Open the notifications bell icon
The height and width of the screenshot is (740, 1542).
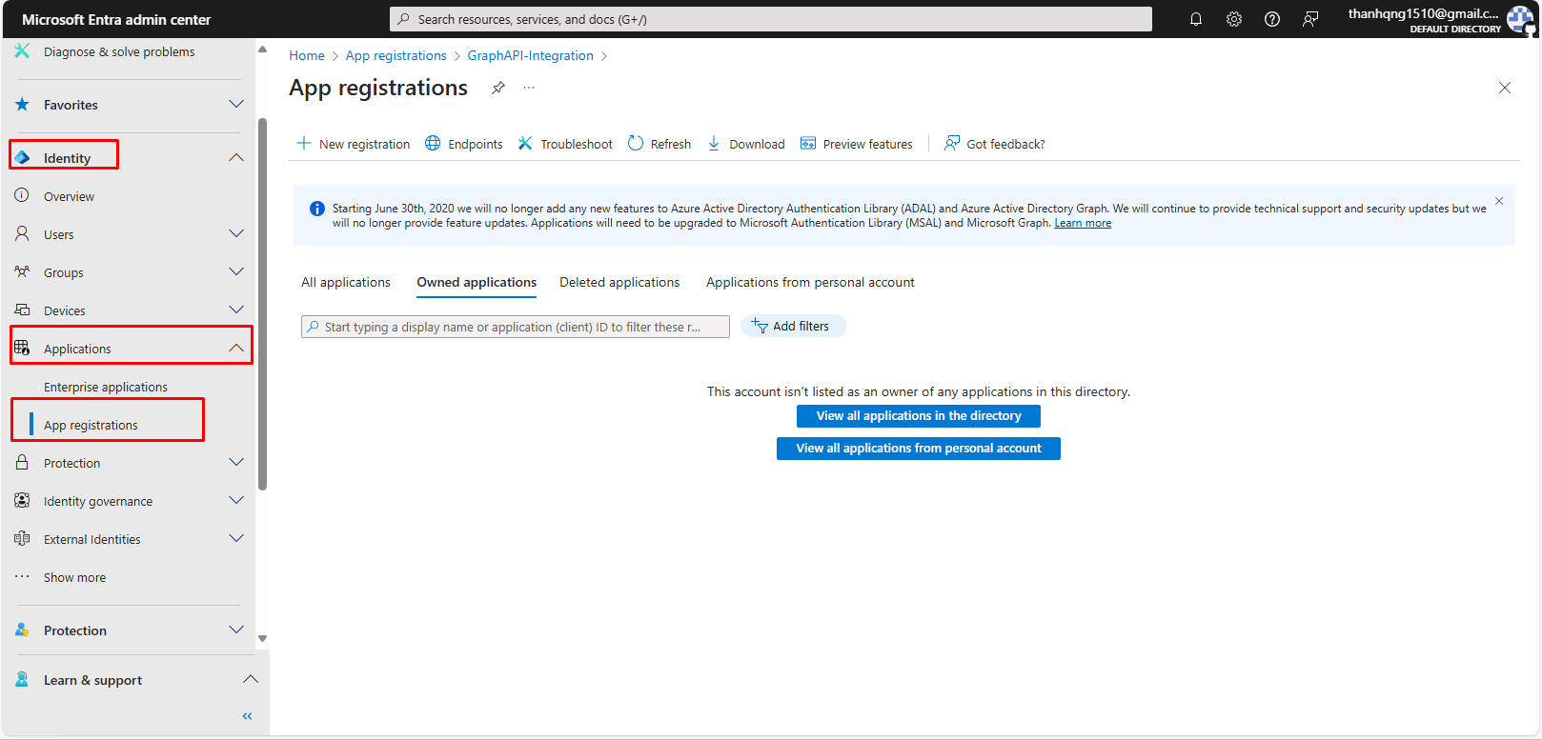point(1196,19)
